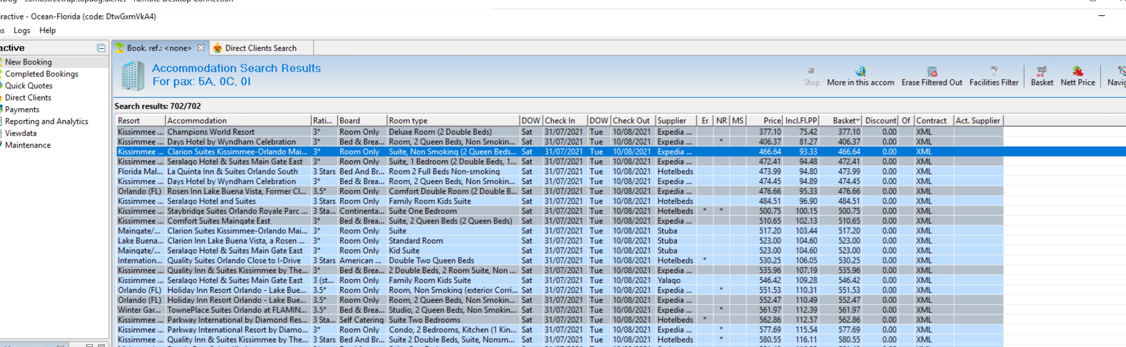Click the 93.33 Incl.Fl.PP value

pos(801,152)
